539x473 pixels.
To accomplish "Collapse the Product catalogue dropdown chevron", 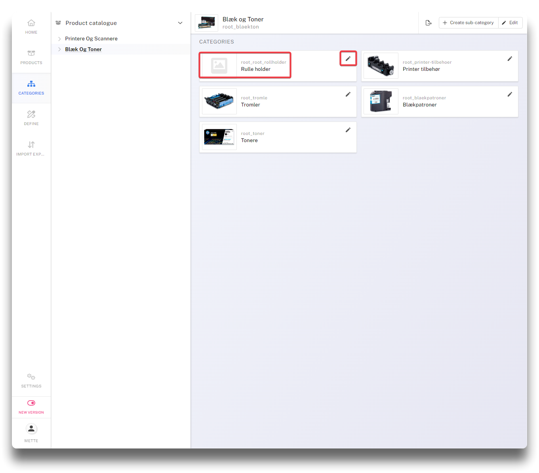I will tap(180, 23).
